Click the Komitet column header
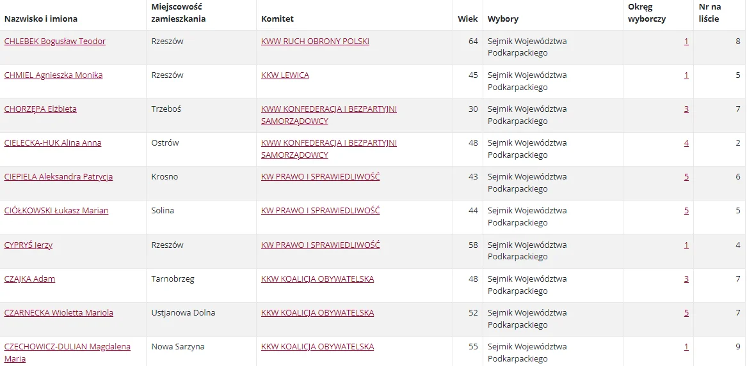Viewport: 747px width, 366px height. pos(277,19)
